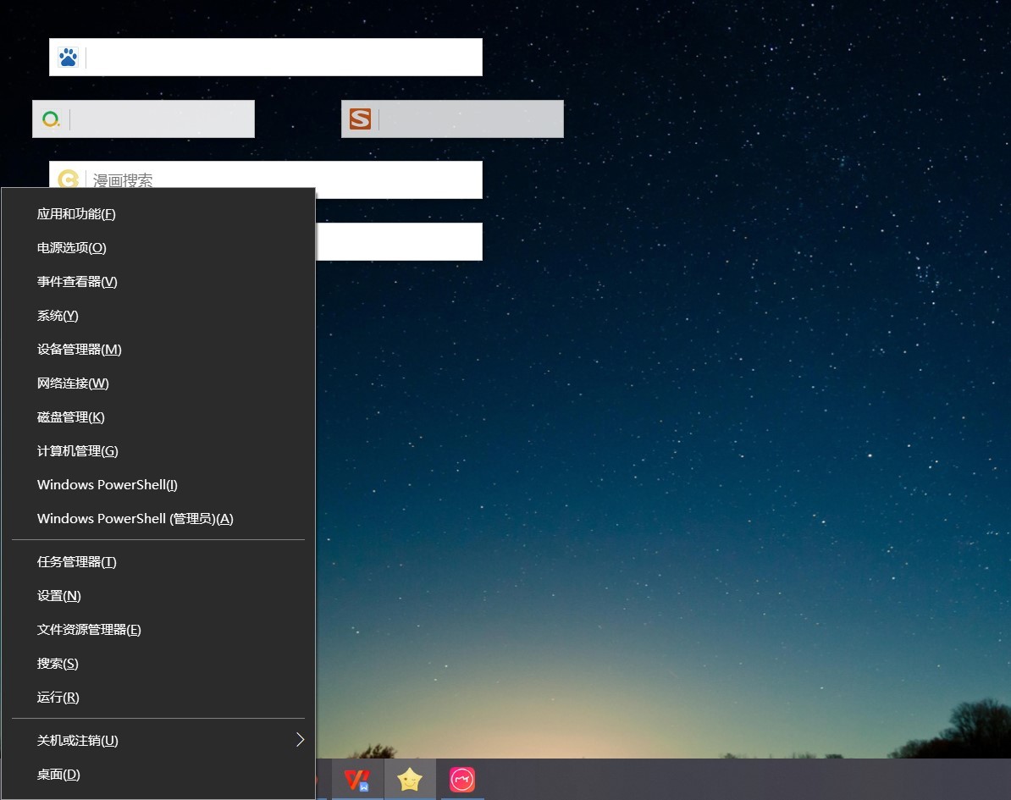Launch Windows PowerShell (管理员)
1011x800 pixels.
(x=135, y=519)
